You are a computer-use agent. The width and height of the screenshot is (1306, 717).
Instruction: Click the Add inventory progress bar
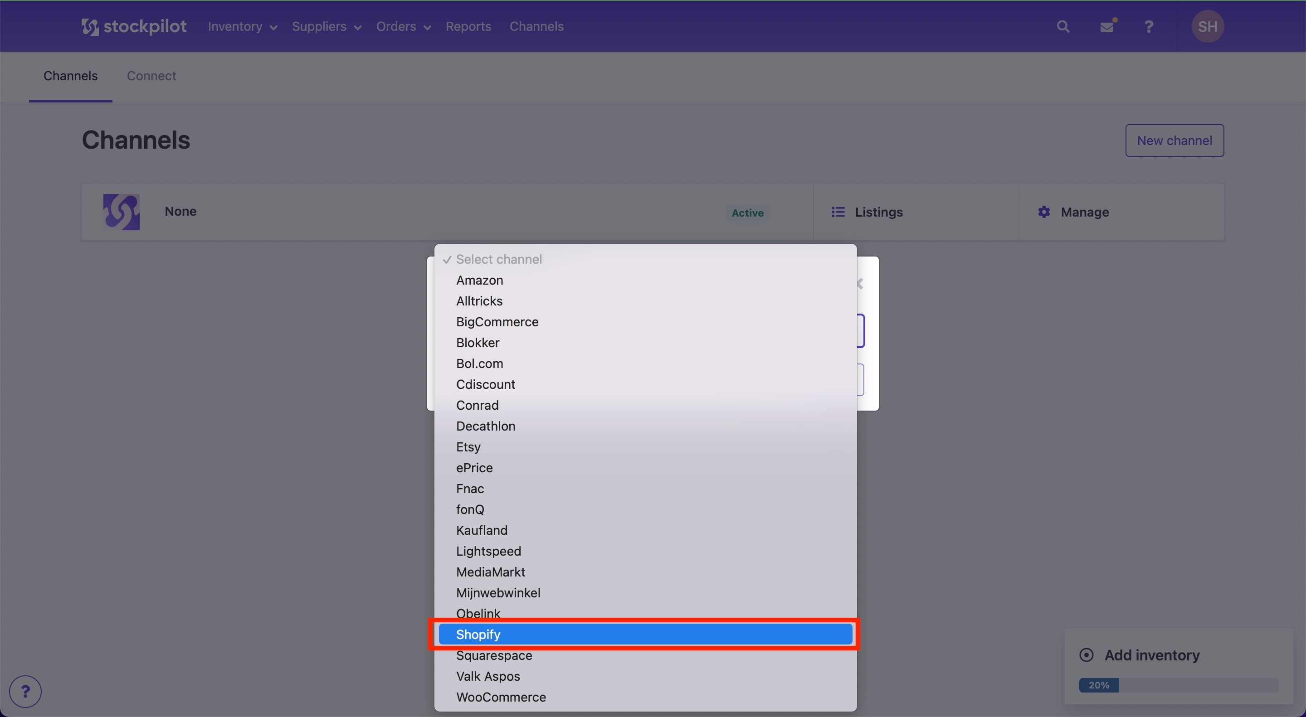click(1178, 685)
